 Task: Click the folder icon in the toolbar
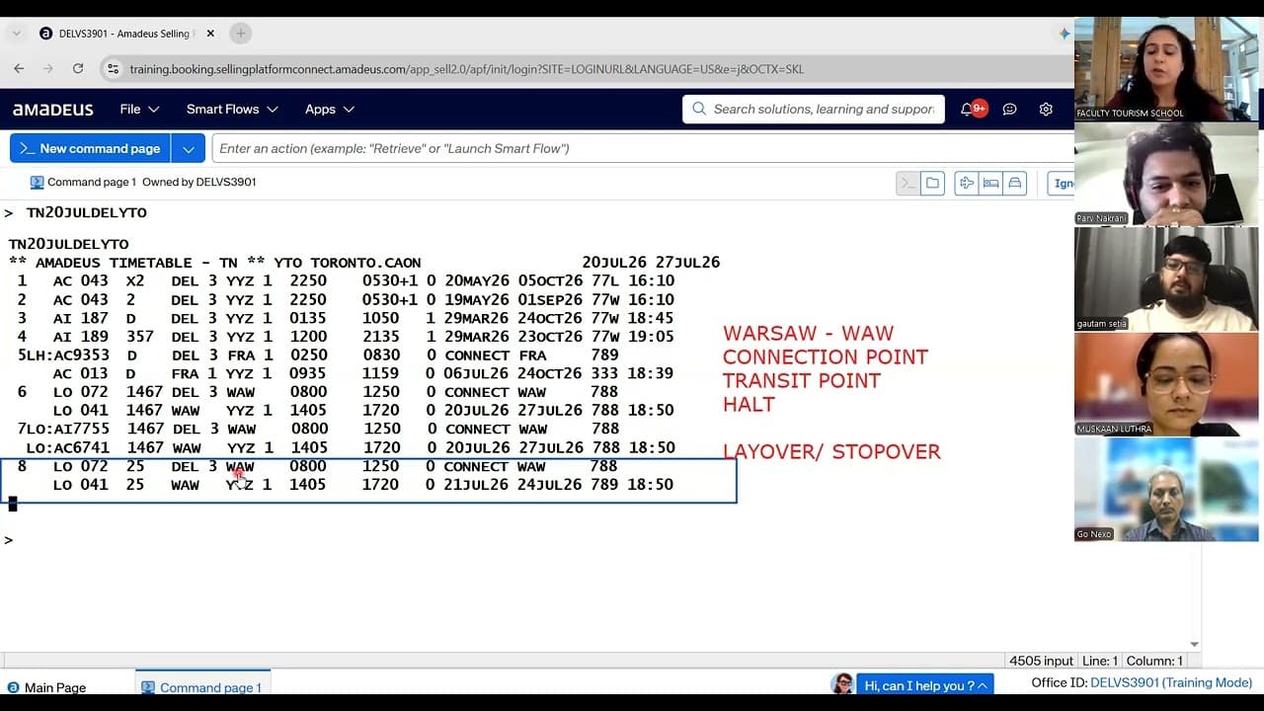[x=933, y=183]
